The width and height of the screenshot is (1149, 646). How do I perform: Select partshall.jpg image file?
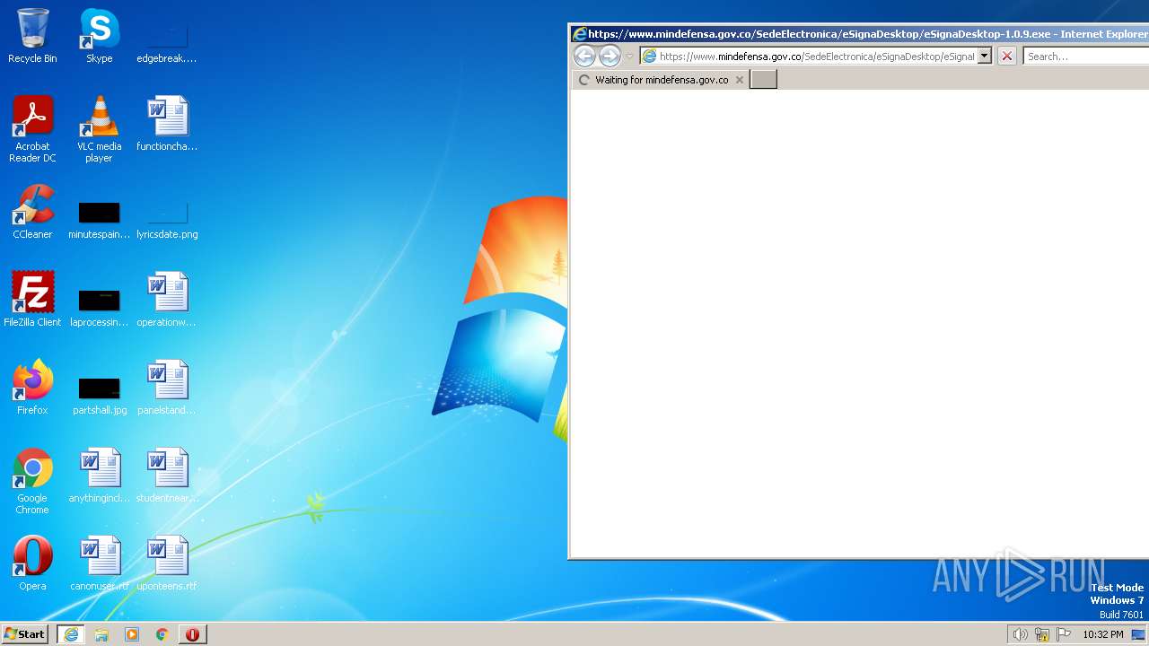pos(99,396)
